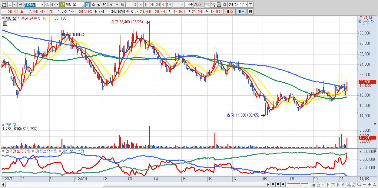Image resolution: width=378 pixels, height=188 pixels.
Task: Click the 매수 buy button
Action: [229, 12]
